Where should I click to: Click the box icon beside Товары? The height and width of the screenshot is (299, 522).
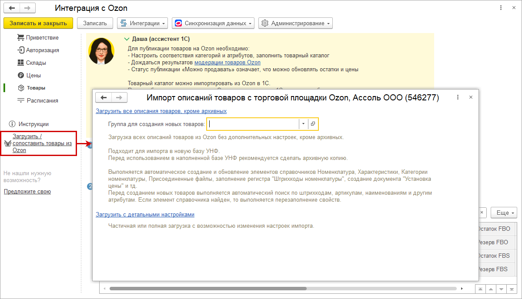pos(21,88)
